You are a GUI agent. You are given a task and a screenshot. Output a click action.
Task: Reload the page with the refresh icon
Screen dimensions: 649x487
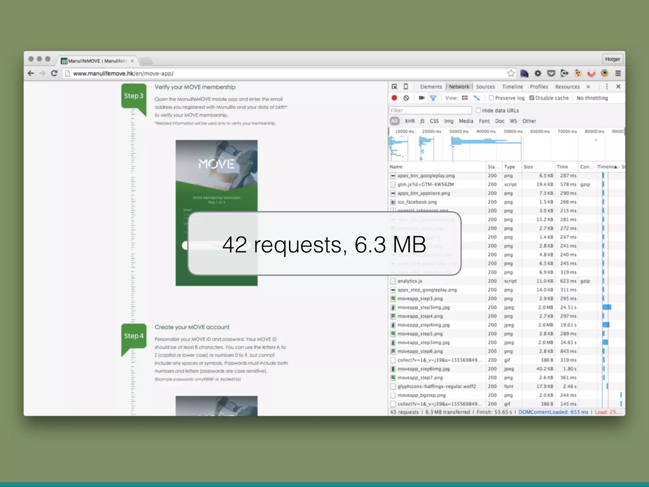54,73
